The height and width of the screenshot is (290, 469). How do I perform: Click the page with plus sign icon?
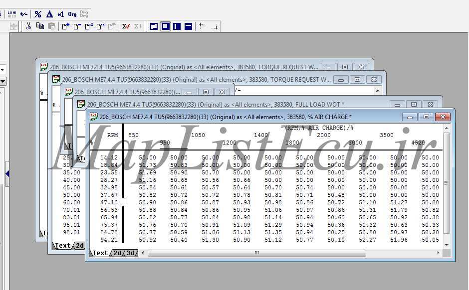tap(65, 26)
